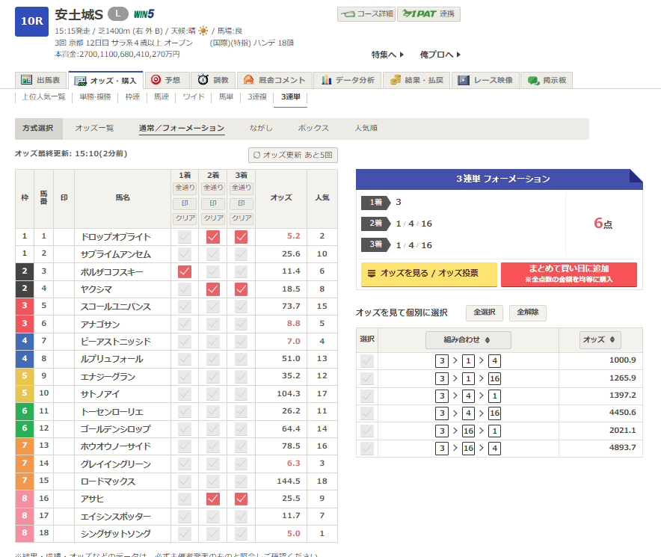
Task: Click the 出馬表 tab icon
Action: pyautogui.click(x=27, y=80)
